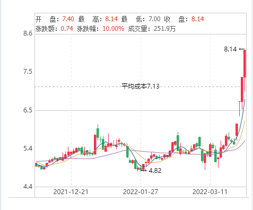Click the 7.5 y-axis price label
This screenshot has height=210, width=253.
point(28,72)
